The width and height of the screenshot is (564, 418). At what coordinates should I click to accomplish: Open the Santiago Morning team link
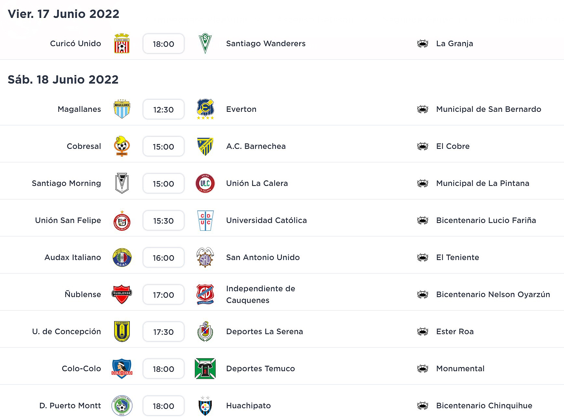pyautogui.click(x=66, y=183)
